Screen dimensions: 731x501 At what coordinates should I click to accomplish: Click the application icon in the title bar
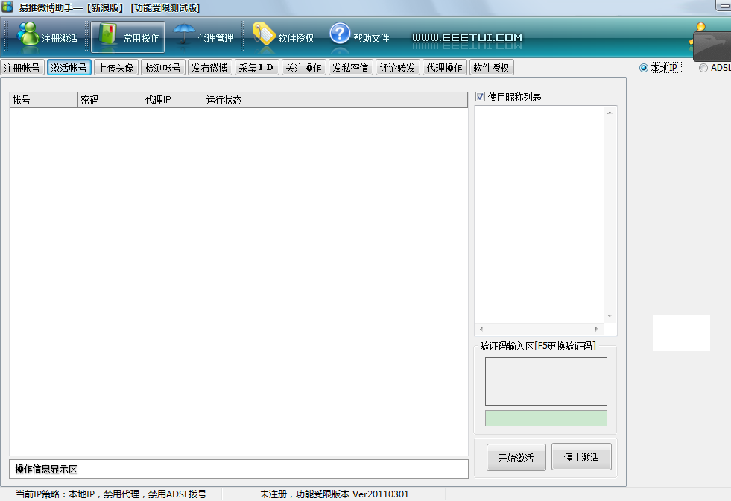tap(7, 7)
